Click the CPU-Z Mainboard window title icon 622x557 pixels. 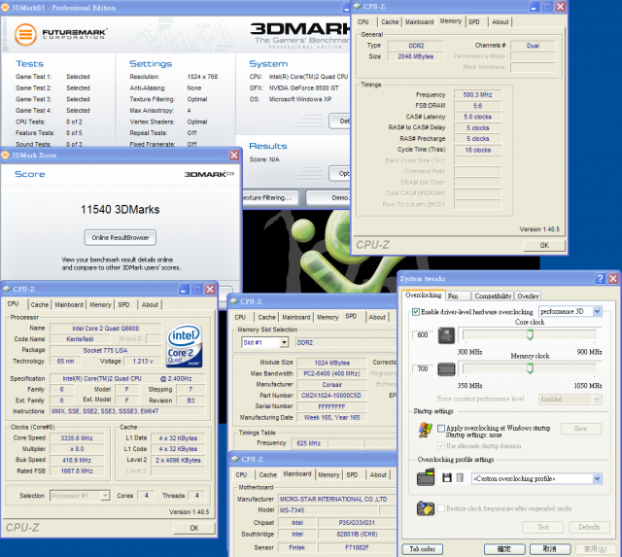click(235, 459)
